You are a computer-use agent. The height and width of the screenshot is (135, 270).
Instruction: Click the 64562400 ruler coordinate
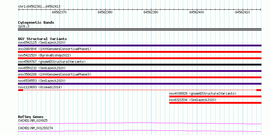(197, 12)
